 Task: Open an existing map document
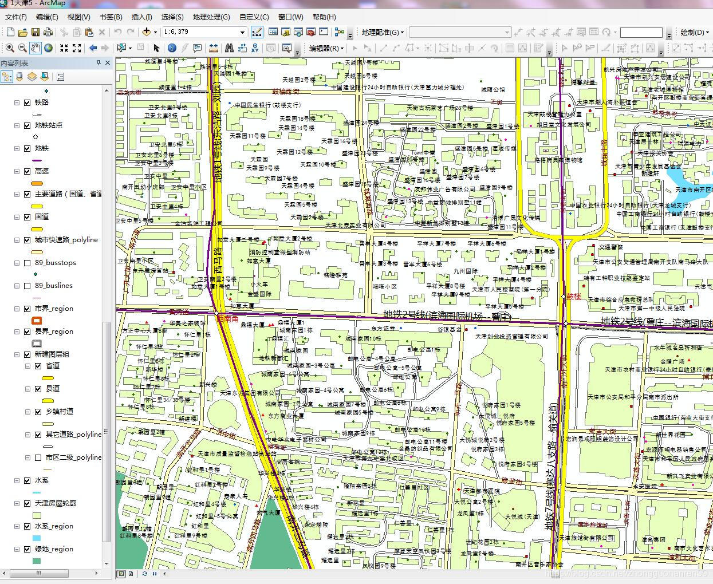click(23, 32)
